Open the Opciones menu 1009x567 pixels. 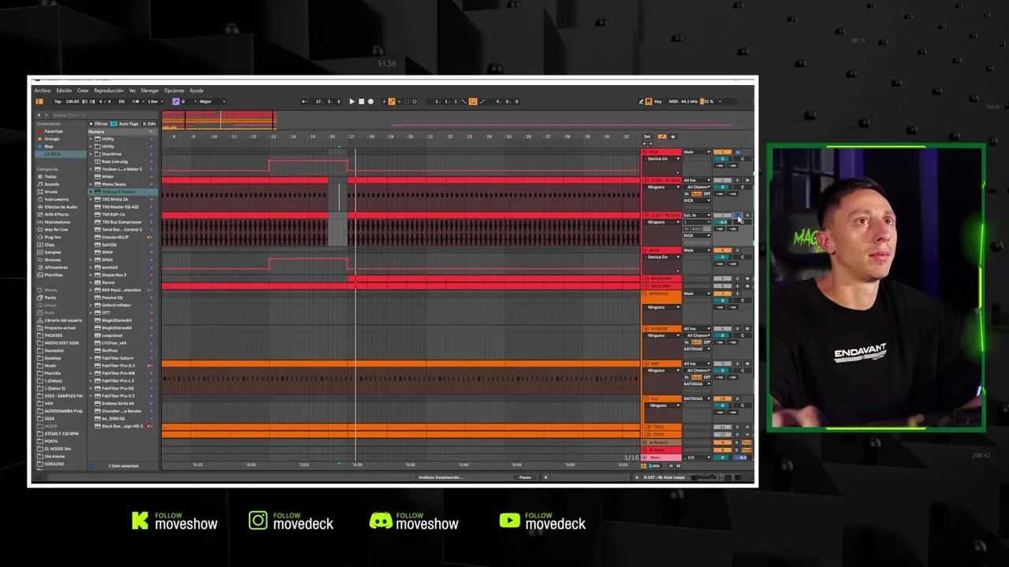174,91
